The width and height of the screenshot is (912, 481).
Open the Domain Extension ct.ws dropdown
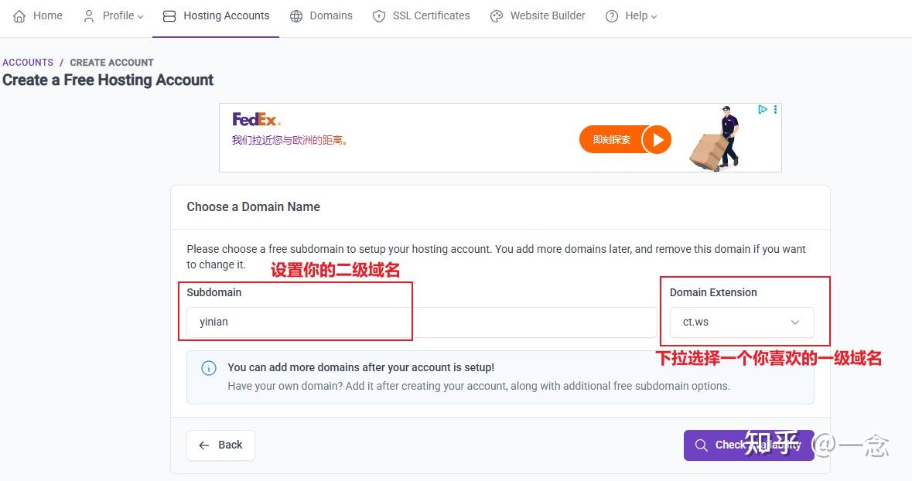[x=741, y=322]
